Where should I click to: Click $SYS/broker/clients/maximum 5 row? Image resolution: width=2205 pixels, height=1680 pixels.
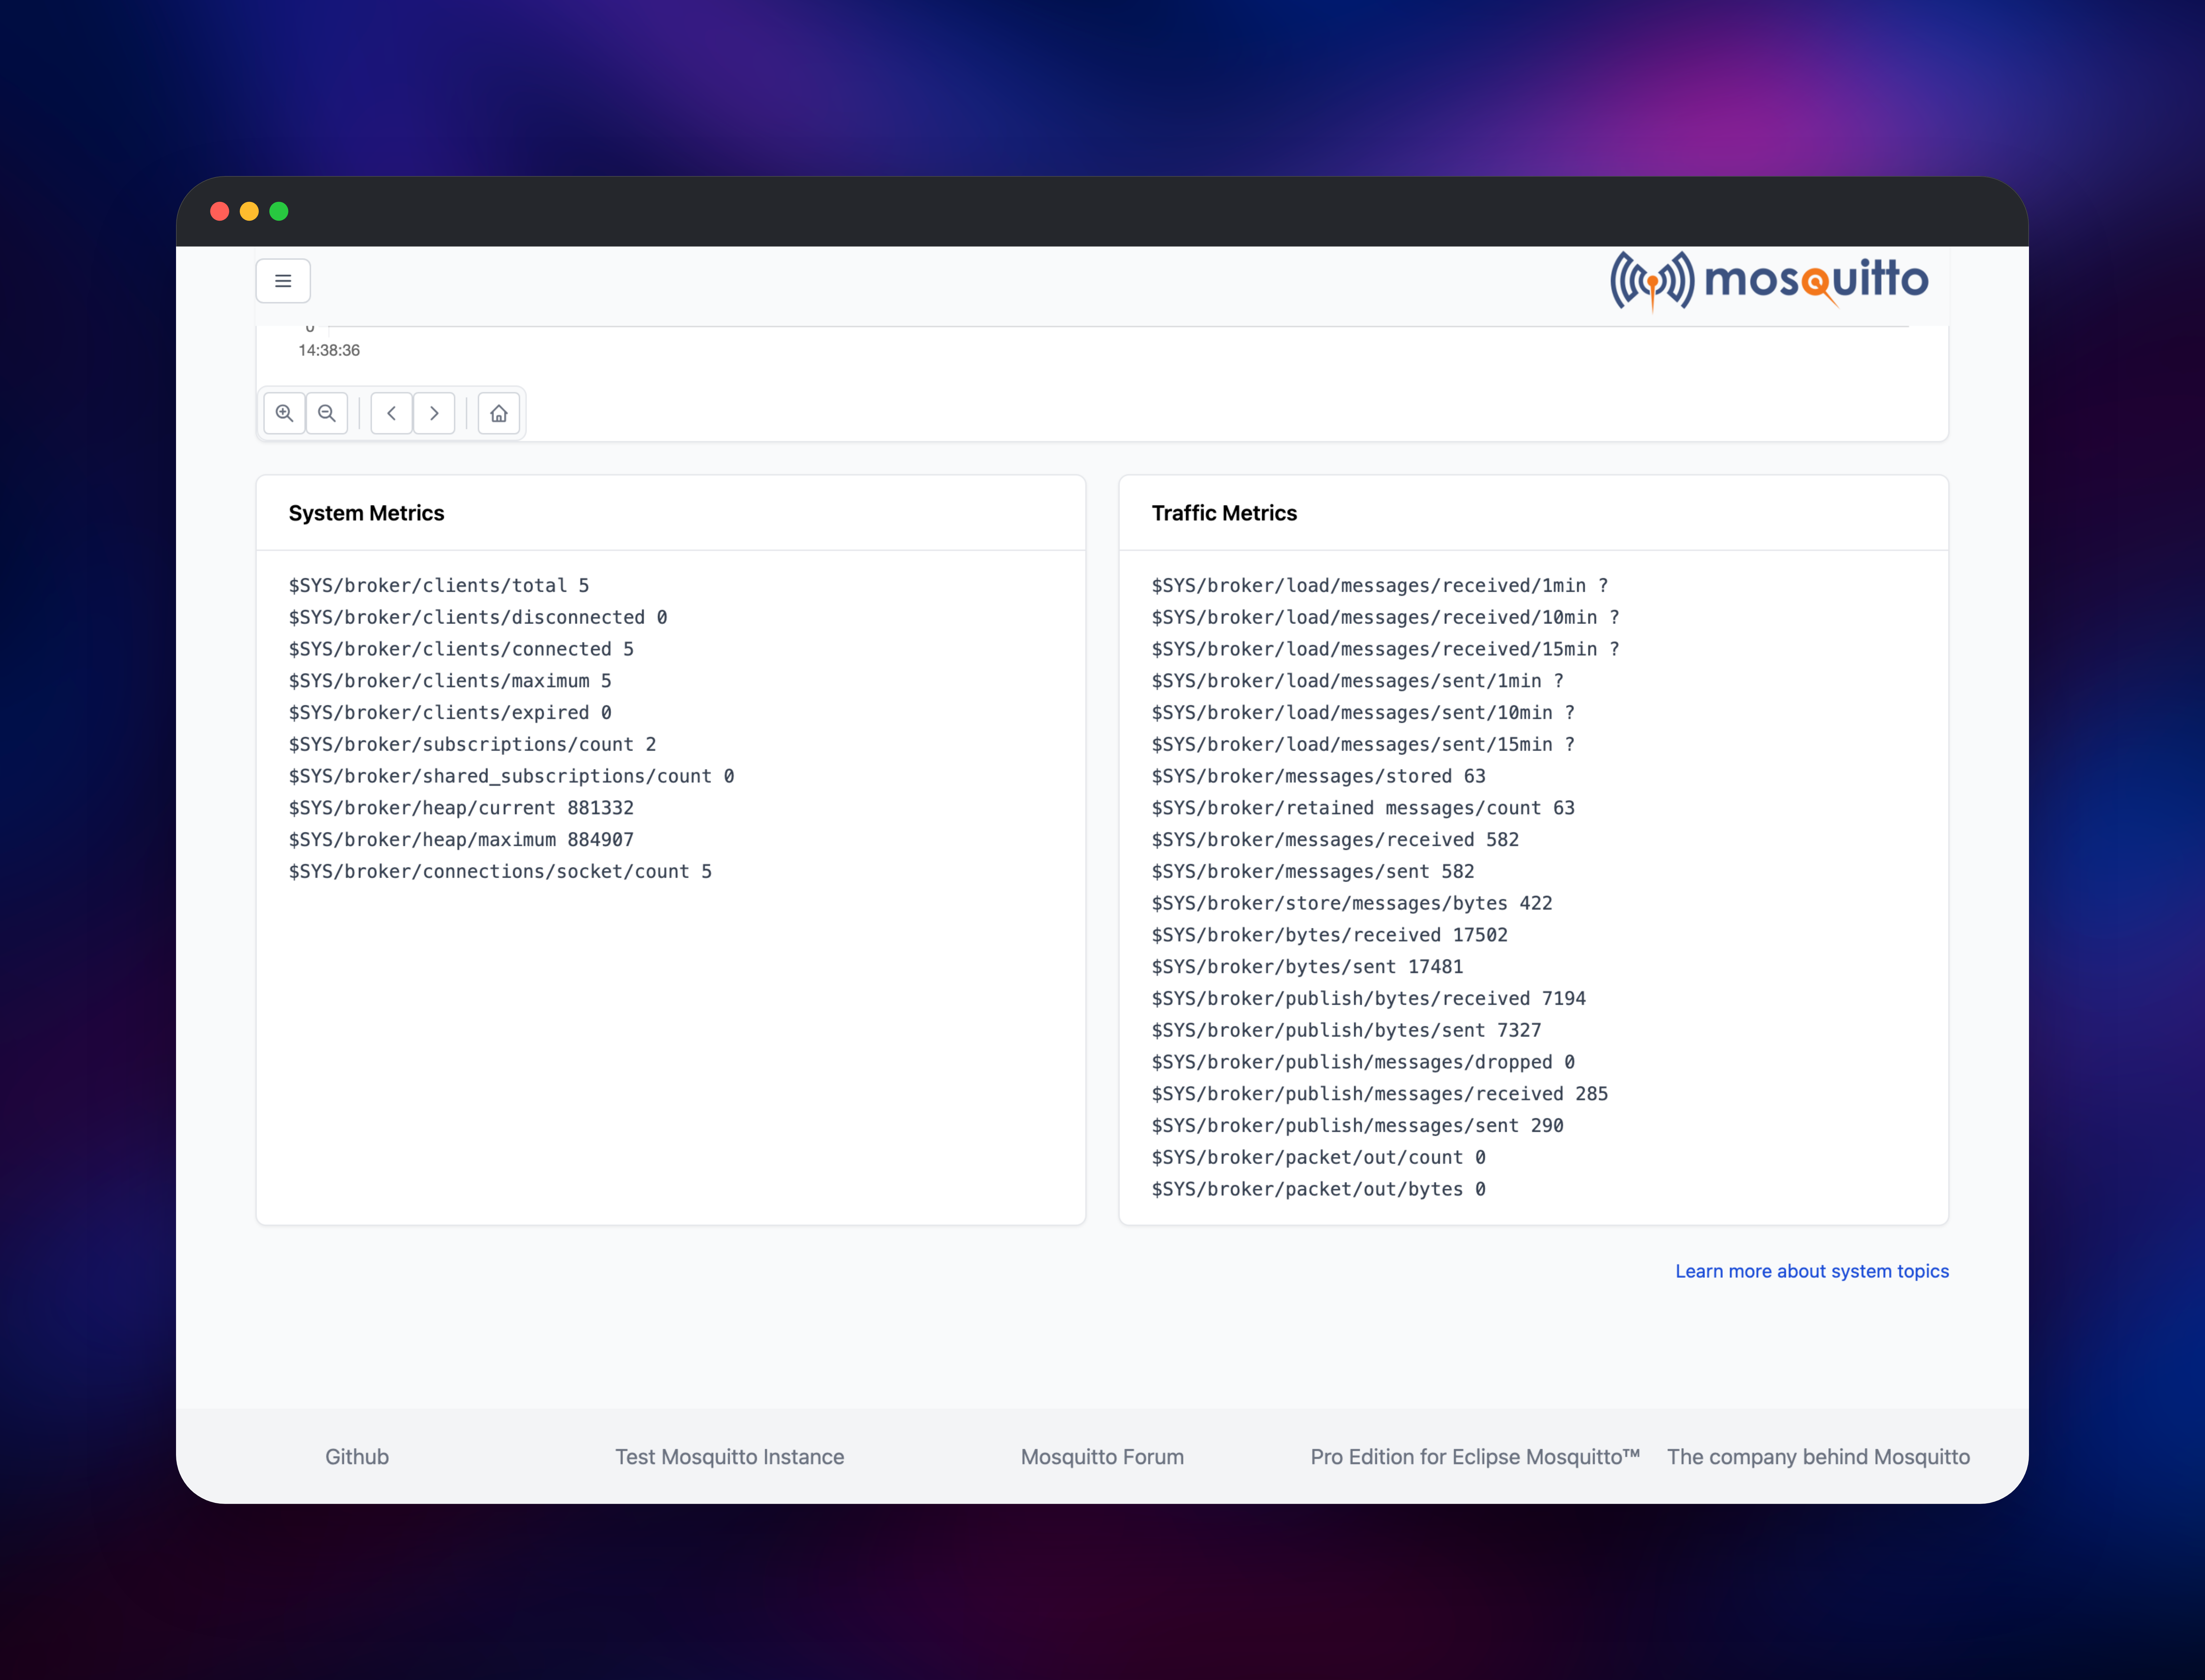tap(450, 681)
